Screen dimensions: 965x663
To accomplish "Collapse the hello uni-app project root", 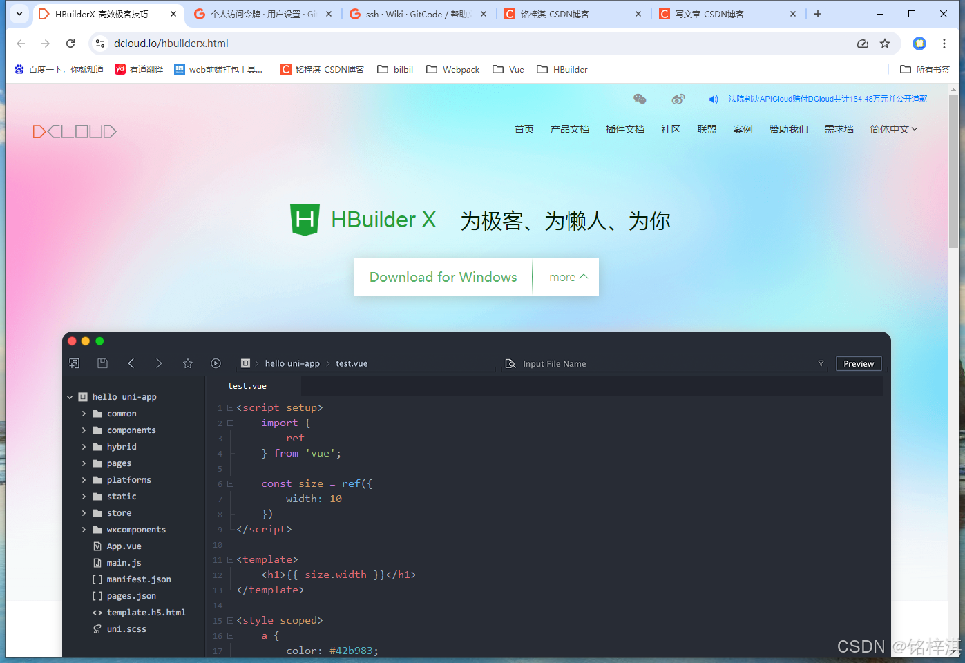I will 70,397.
